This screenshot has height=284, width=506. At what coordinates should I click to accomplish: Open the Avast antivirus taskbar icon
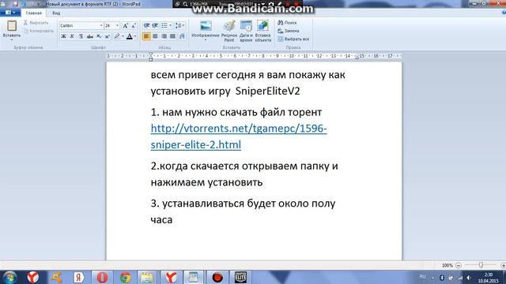[x=56, y=277]
